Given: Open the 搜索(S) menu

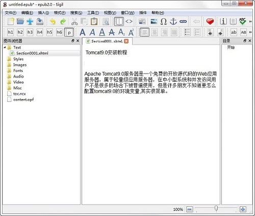Looking at the screenshot, I should (x=76, y=13).
